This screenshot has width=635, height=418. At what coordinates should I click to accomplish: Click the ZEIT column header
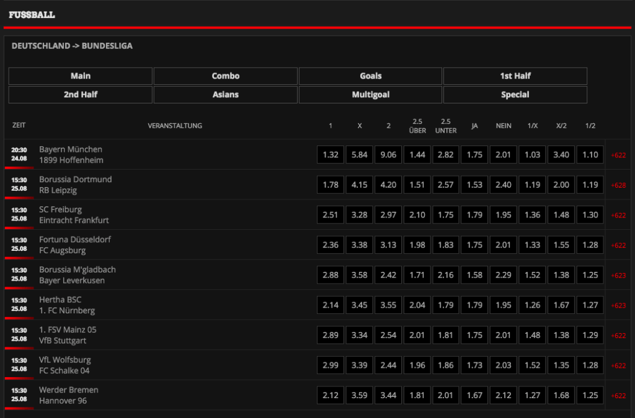click(x=19, y=125)
